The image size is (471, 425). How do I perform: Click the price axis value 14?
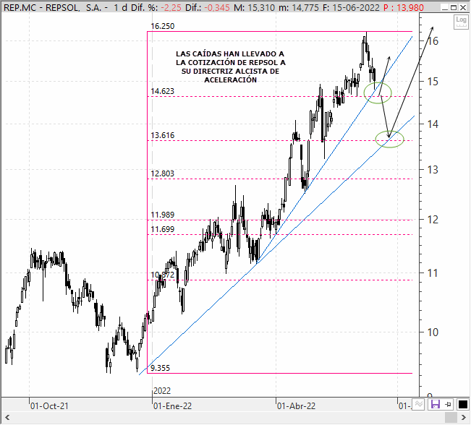point(433,124)
